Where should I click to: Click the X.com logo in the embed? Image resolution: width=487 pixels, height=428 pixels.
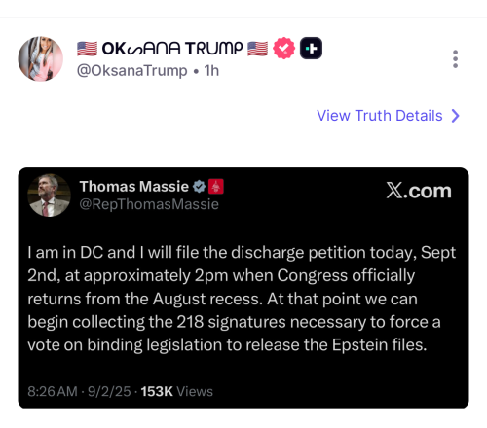[x=419, y=191]
